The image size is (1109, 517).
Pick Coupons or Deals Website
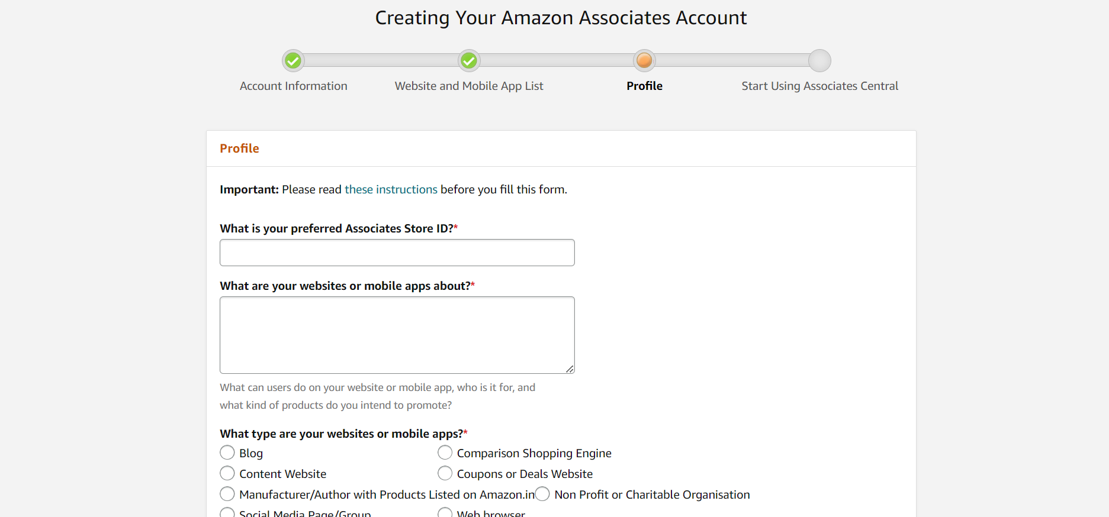point(445,473)
